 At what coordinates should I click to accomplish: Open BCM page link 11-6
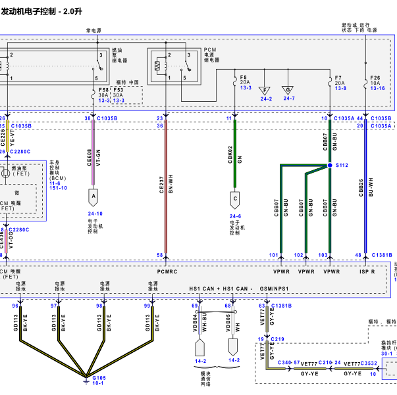pyautogui.click(x=55, y=183)
